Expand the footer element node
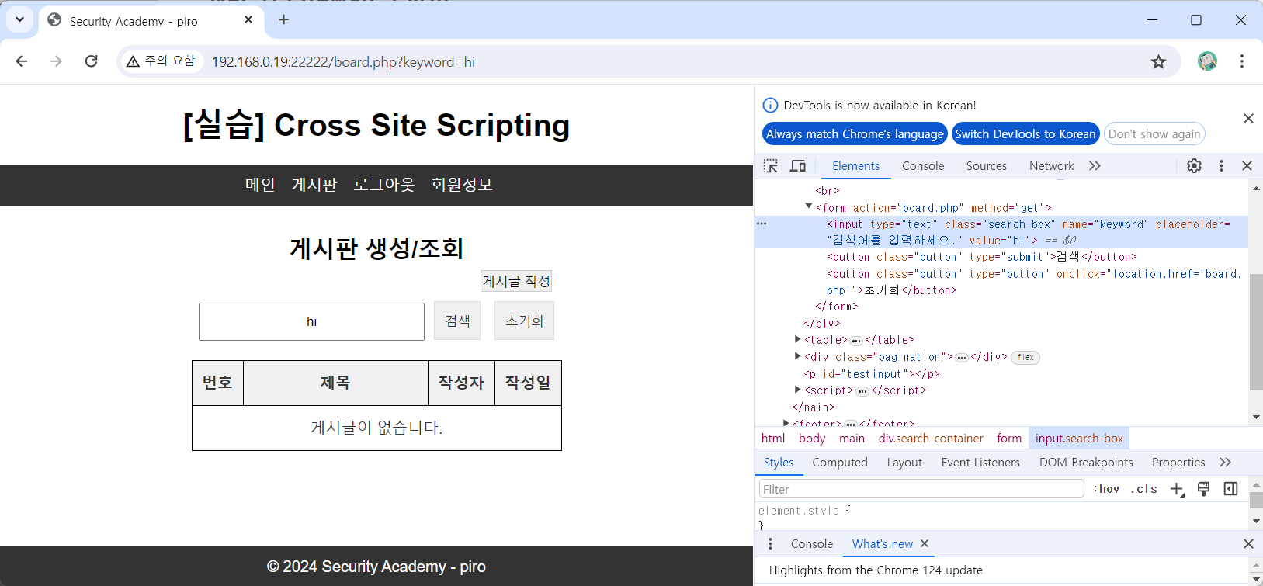The width and height of the screenshot is (1263, 586). (x=786, y=423)
